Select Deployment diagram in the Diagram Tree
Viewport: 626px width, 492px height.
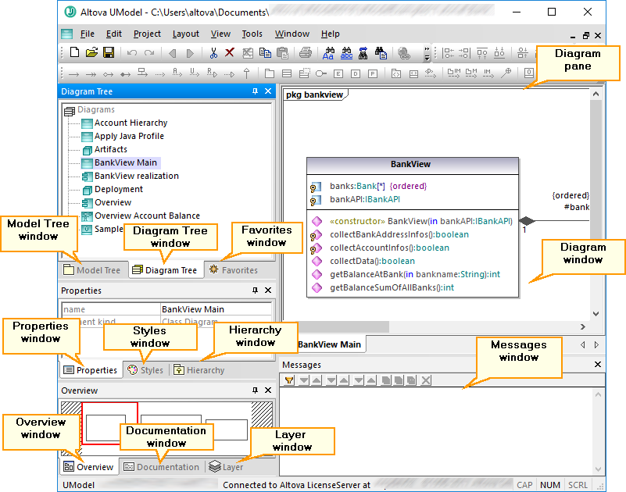coord(118,189)
